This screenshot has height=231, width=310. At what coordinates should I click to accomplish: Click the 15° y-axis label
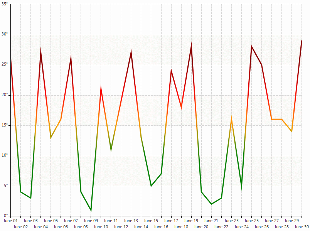(x=5, y=125)
